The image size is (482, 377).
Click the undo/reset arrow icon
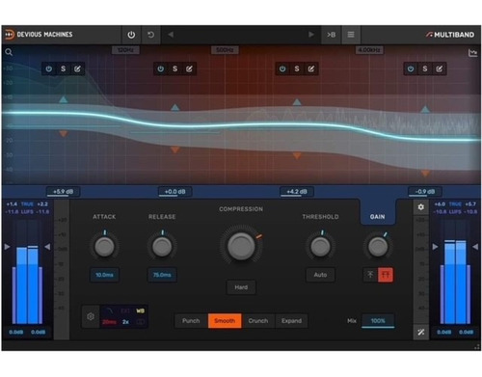(x=150, y=35)
